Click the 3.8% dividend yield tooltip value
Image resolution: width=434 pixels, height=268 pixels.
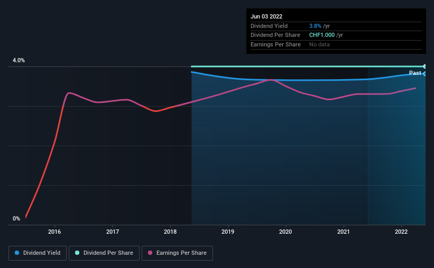tap(315, 26)
